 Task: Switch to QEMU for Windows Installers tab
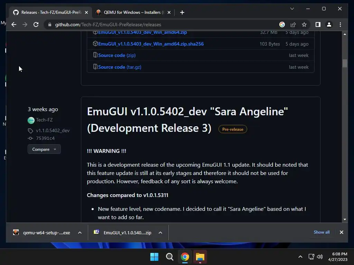(133, 12)
